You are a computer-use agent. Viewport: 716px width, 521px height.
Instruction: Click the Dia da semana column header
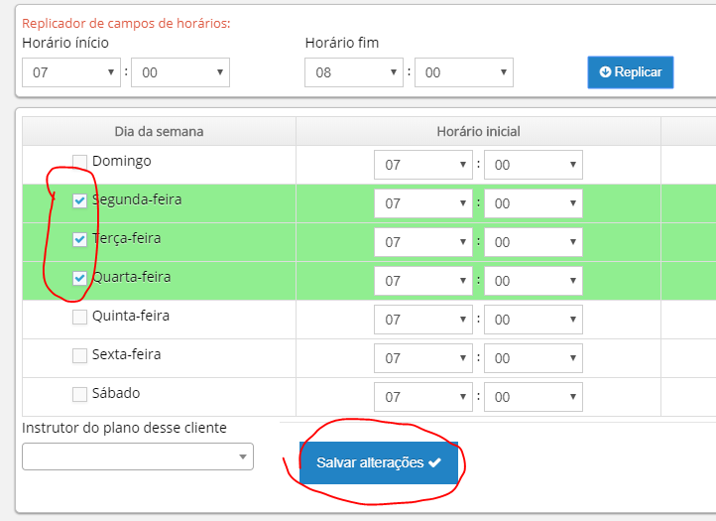click(x=159, y=131)
